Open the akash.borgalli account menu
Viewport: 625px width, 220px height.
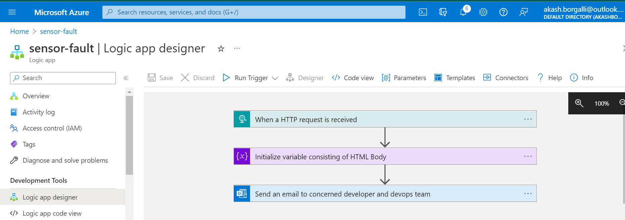[x=583, y=12]
